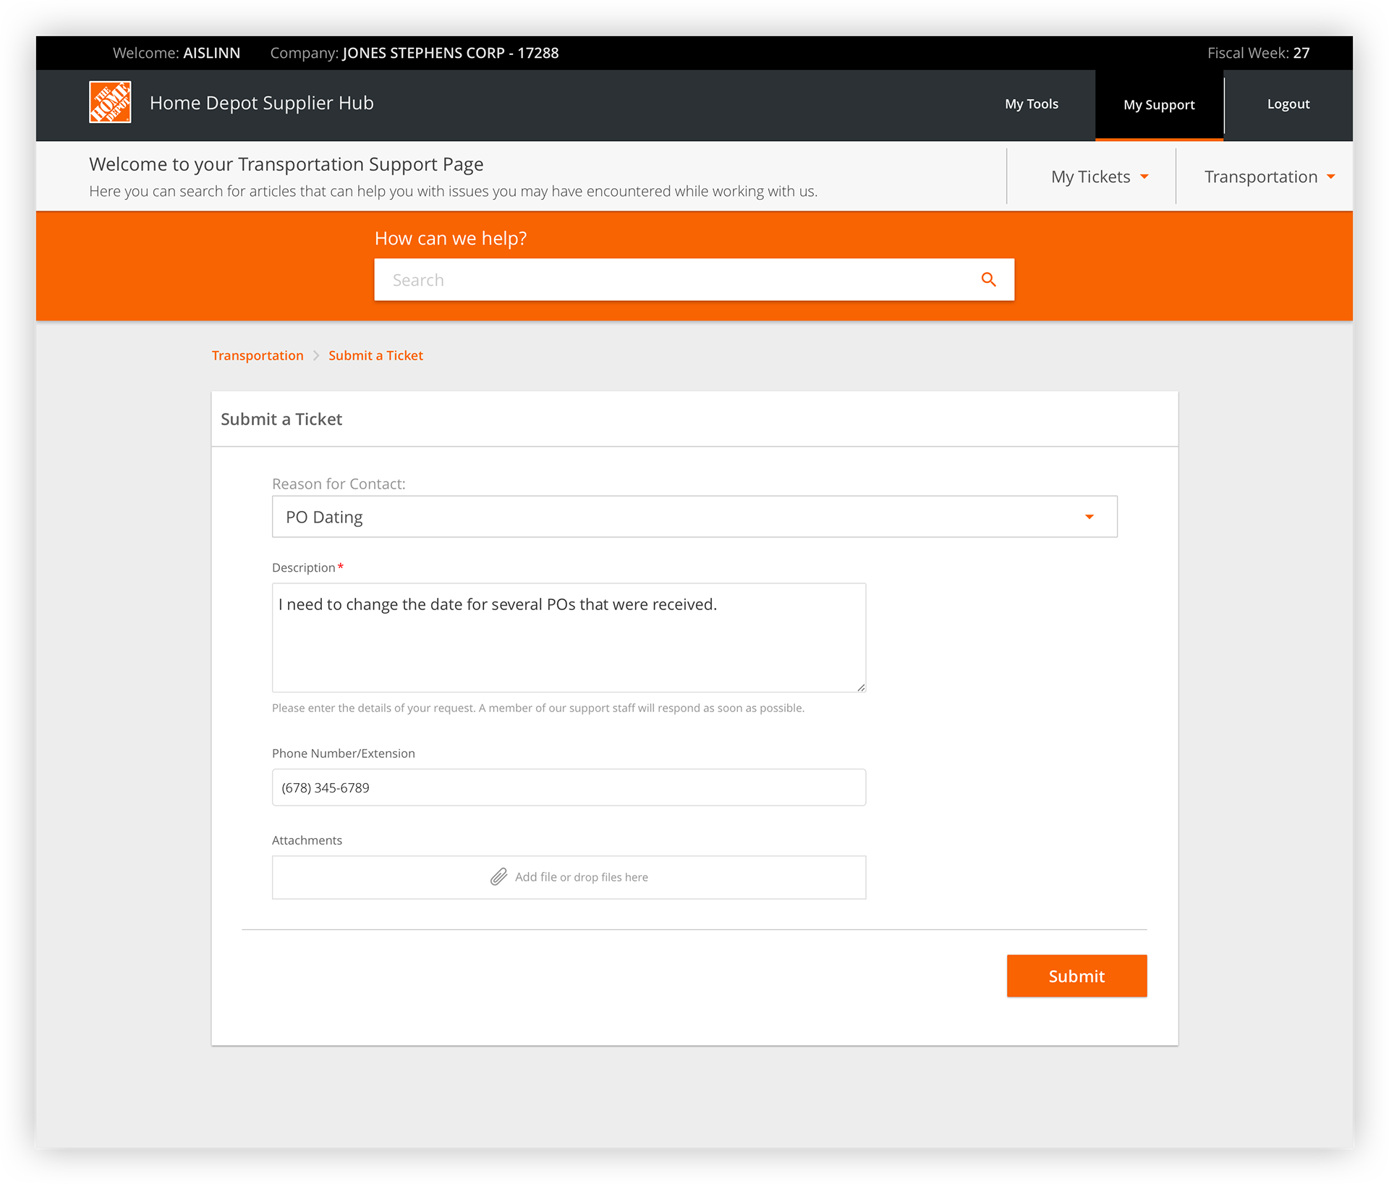The image size is (1389, 1184).
Task: Open the Reason for Contact dropdown
Action: 694,517
